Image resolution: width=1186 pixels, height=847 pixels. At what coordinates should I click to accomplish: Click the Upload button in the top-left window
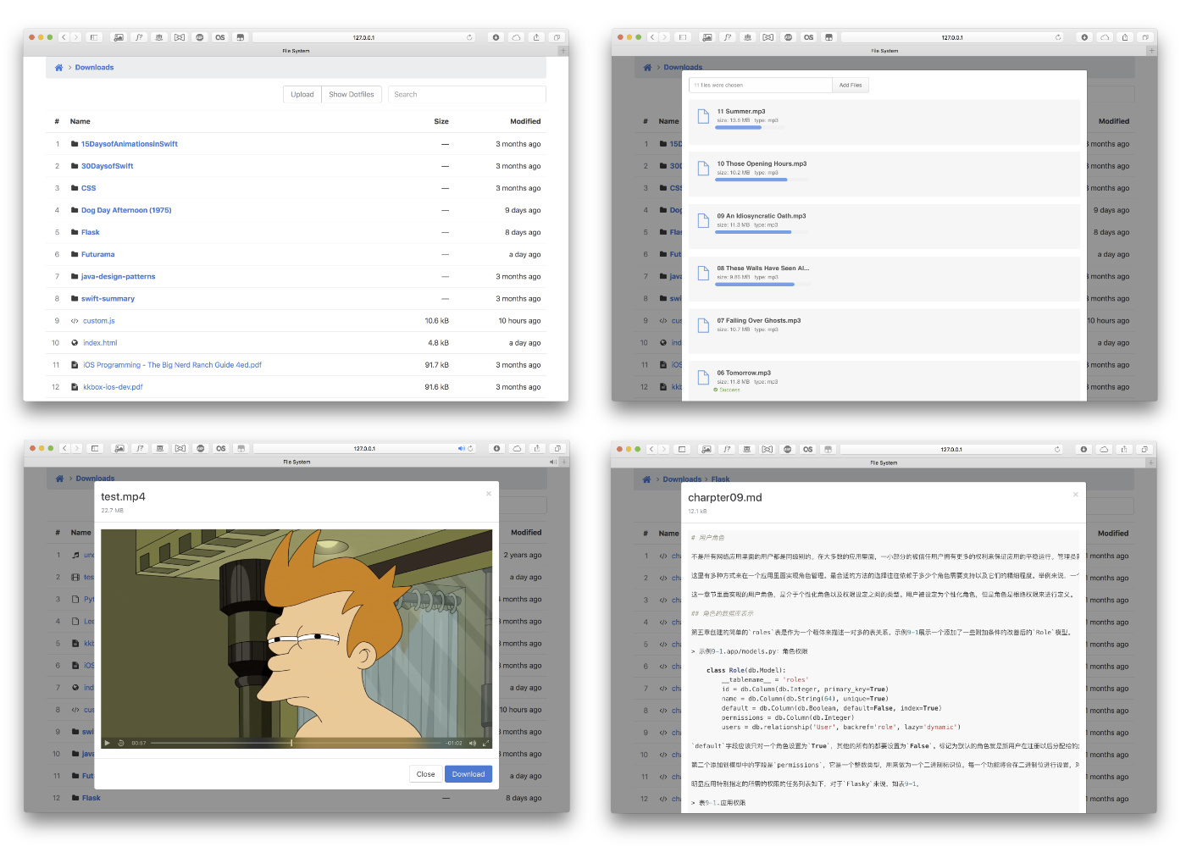tap(302, 94)
